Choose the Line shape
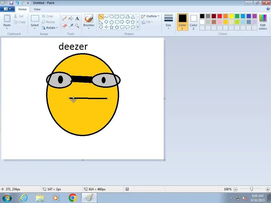271x203 pixels. [x=101, y=17]
